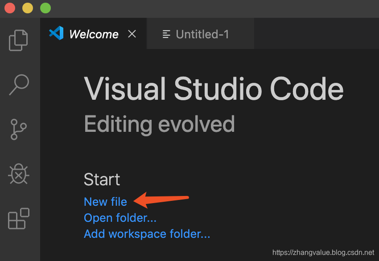The height and width of the screenshot is (261, 379).
Task: Open the Search view in activity bar
Action: point(19,85)
